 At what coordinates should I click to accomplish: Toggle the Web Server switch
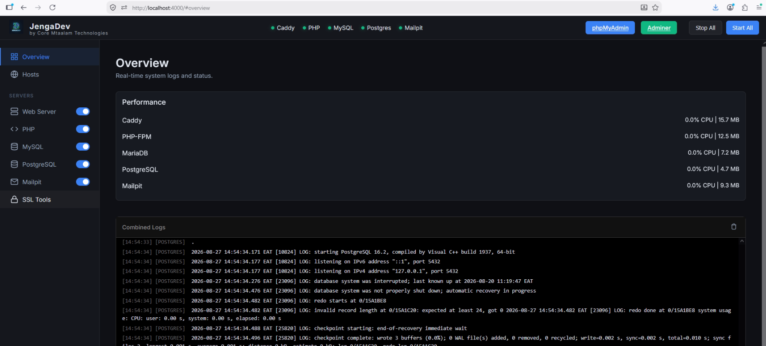coord(83,111)
